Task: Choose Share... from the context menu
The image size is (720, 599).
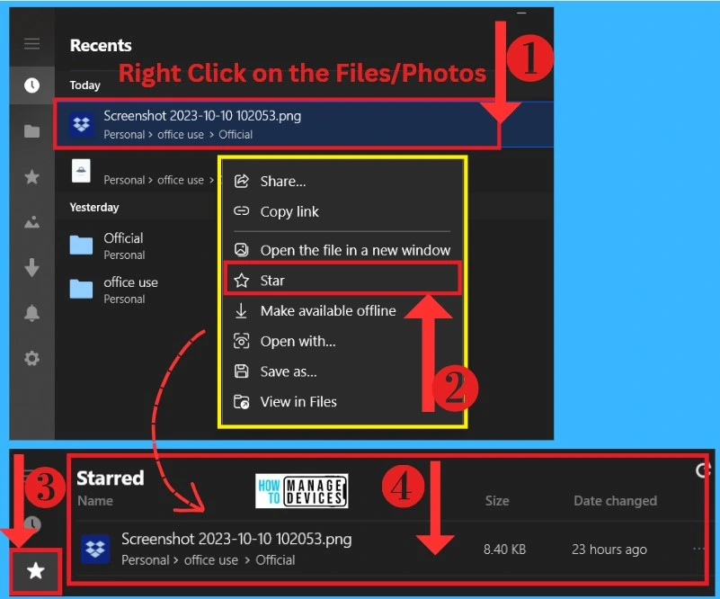Action: [342, 182]
